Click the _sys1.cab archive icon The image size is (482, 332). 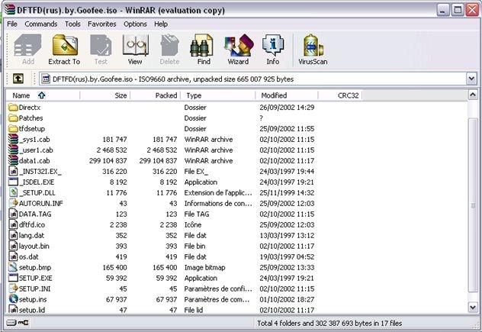(13, 139)
